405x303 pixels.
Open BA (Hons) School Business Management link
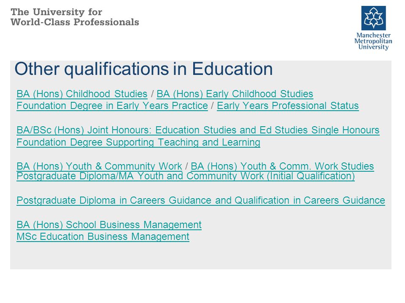pyautogui.click(x=109, y=225)
